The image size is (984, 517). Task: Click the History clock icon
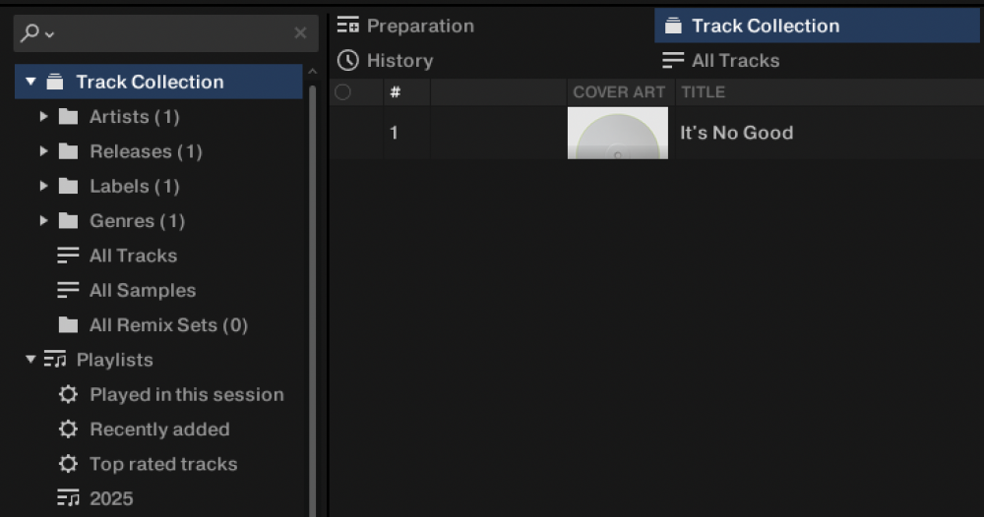tap(347, 61)
